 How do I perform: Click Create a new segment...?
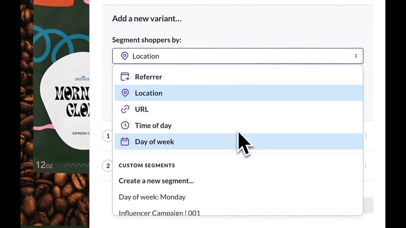point(156,181)
